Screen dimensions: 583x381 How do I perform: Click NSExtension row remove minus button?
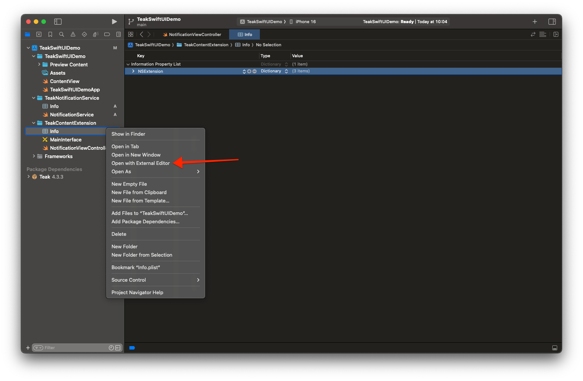point(255,71)
